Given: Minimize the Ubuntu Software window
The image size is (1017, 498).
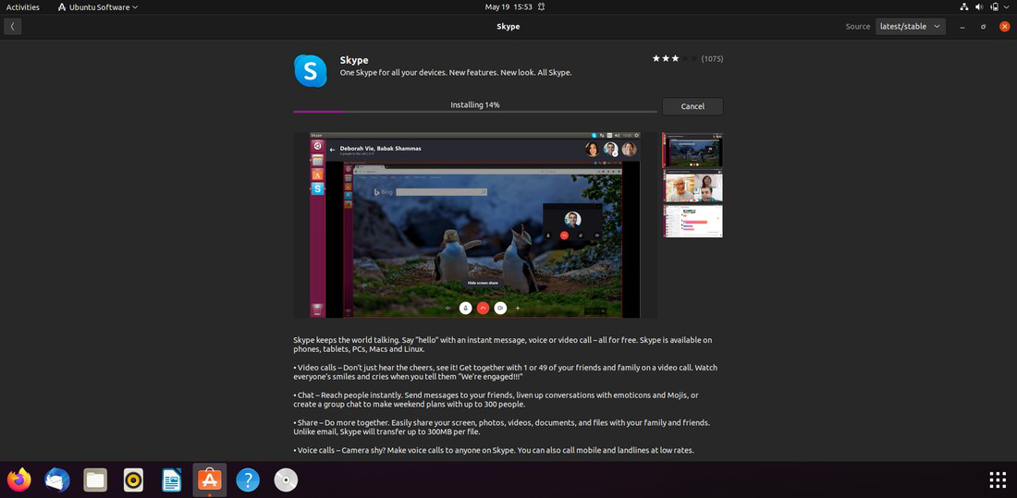Looking at the screenshot, I should (962, 27).
